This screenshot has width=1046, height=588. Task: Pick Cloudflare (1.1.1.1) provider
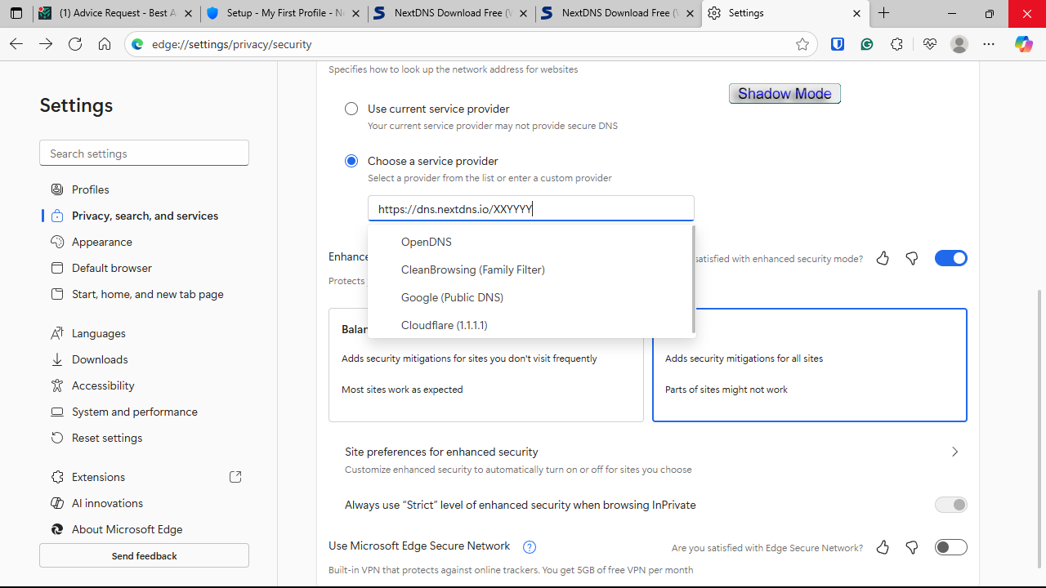click(530, 325)
